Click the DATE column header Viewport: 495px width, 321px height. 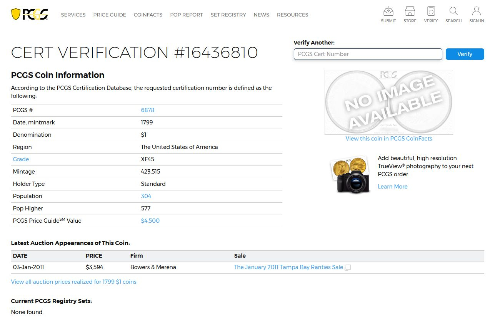(x=20, y=256)
